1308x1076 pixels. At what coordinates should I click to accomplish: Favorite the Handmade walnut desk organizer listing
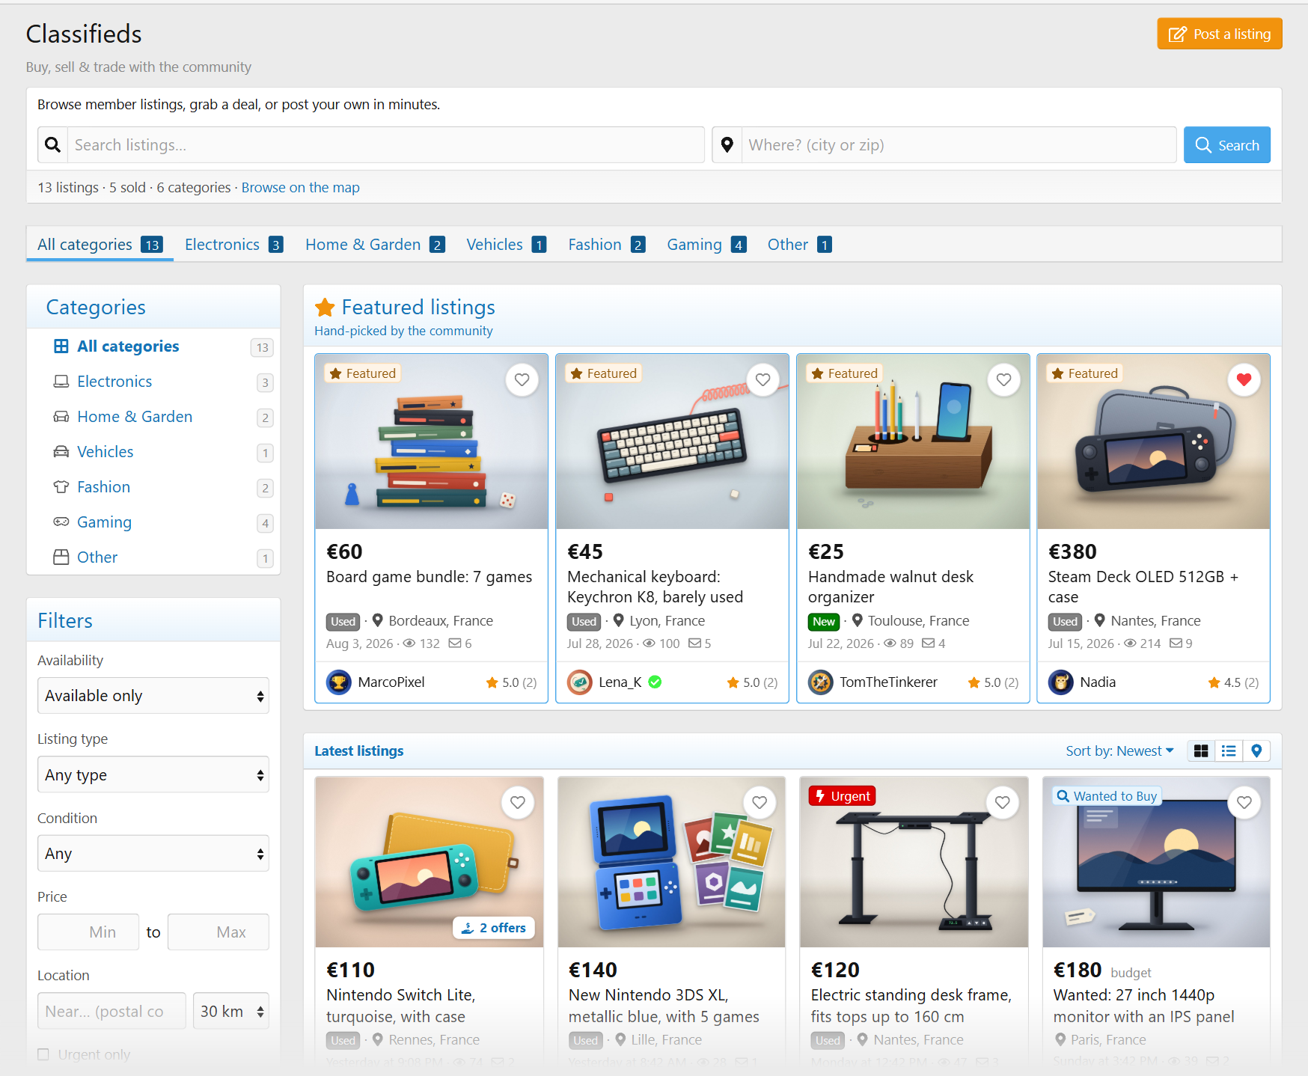pyautogui.click(x=1003, y=380)
